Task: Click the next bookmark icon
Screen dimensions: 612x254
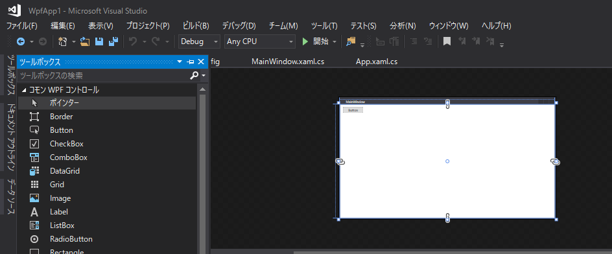Action: point(476,41)
